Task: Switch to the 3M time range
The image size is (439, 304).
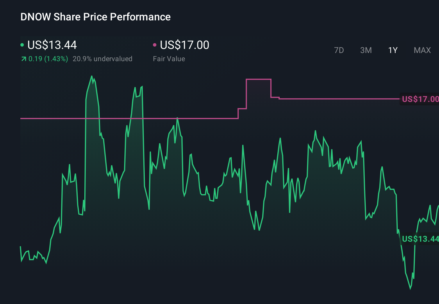Action: click(x=366, y=50)
